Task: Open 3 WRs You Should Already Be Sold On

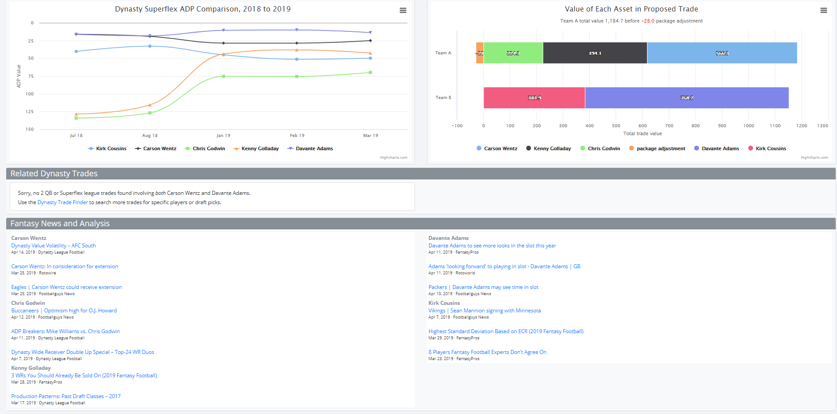Action: coord(84,376)
